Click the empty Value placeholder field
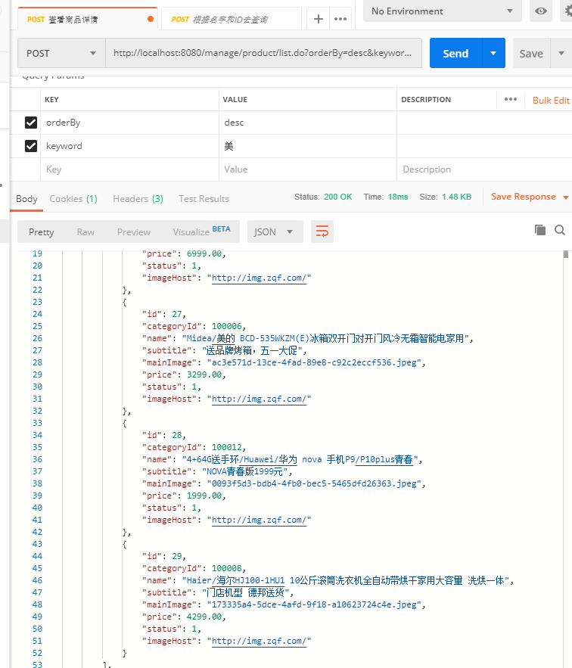572x668 pixels. click(308, 169)
